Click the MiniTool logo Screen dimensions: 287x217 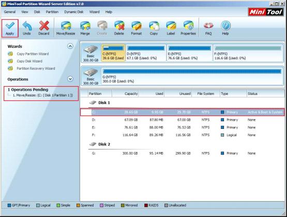[x=266, y=12]
